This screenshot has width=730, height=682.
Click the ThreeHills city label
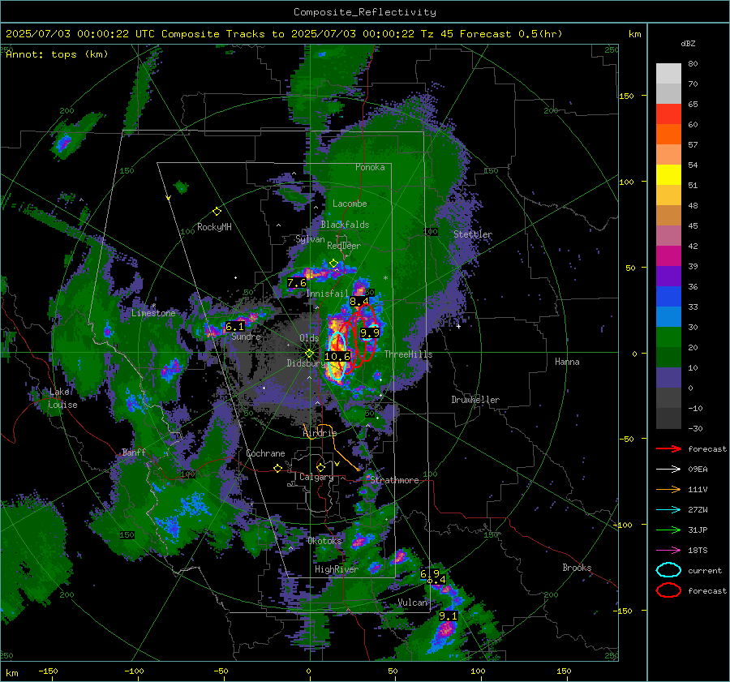(x=408, y=354)
